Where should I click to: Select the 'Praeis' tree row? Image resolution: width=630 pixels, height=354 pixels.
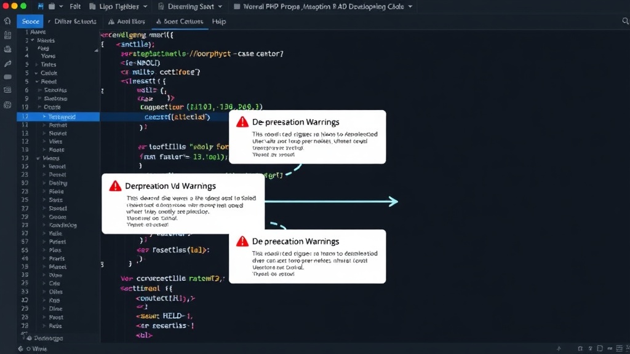coord(58,259)
